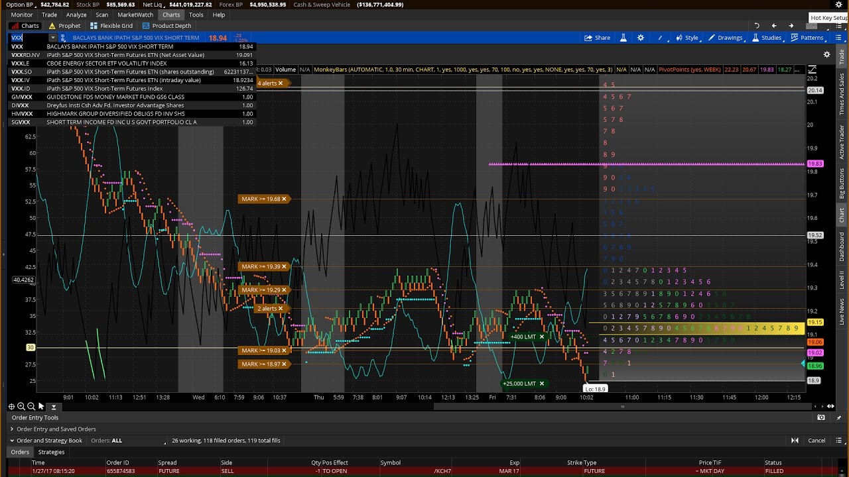Close the 4 alerts label

click(281, 83)
